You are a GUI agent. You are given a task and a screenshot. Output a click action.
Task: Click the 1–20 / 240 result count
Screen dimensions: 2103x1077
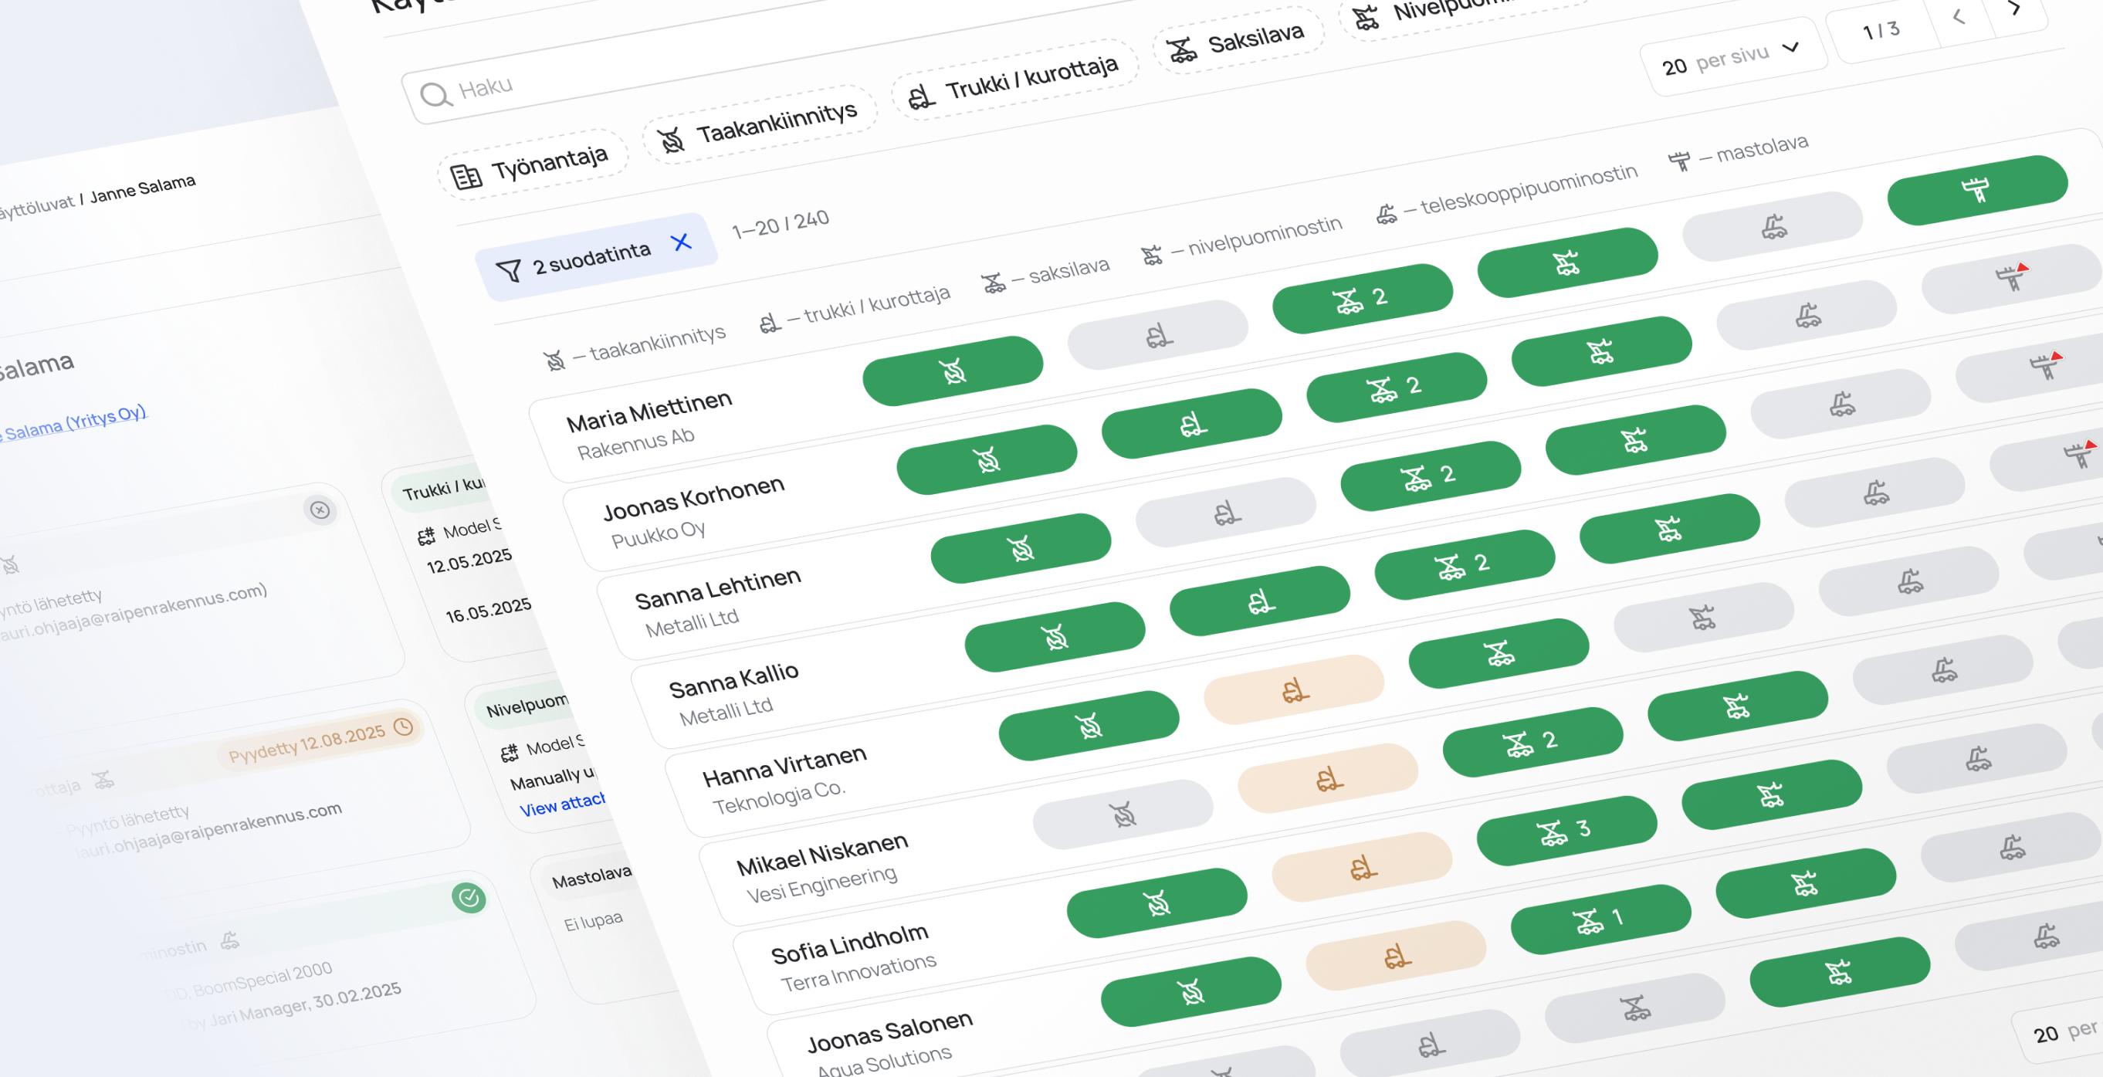[x=780, y=223]
